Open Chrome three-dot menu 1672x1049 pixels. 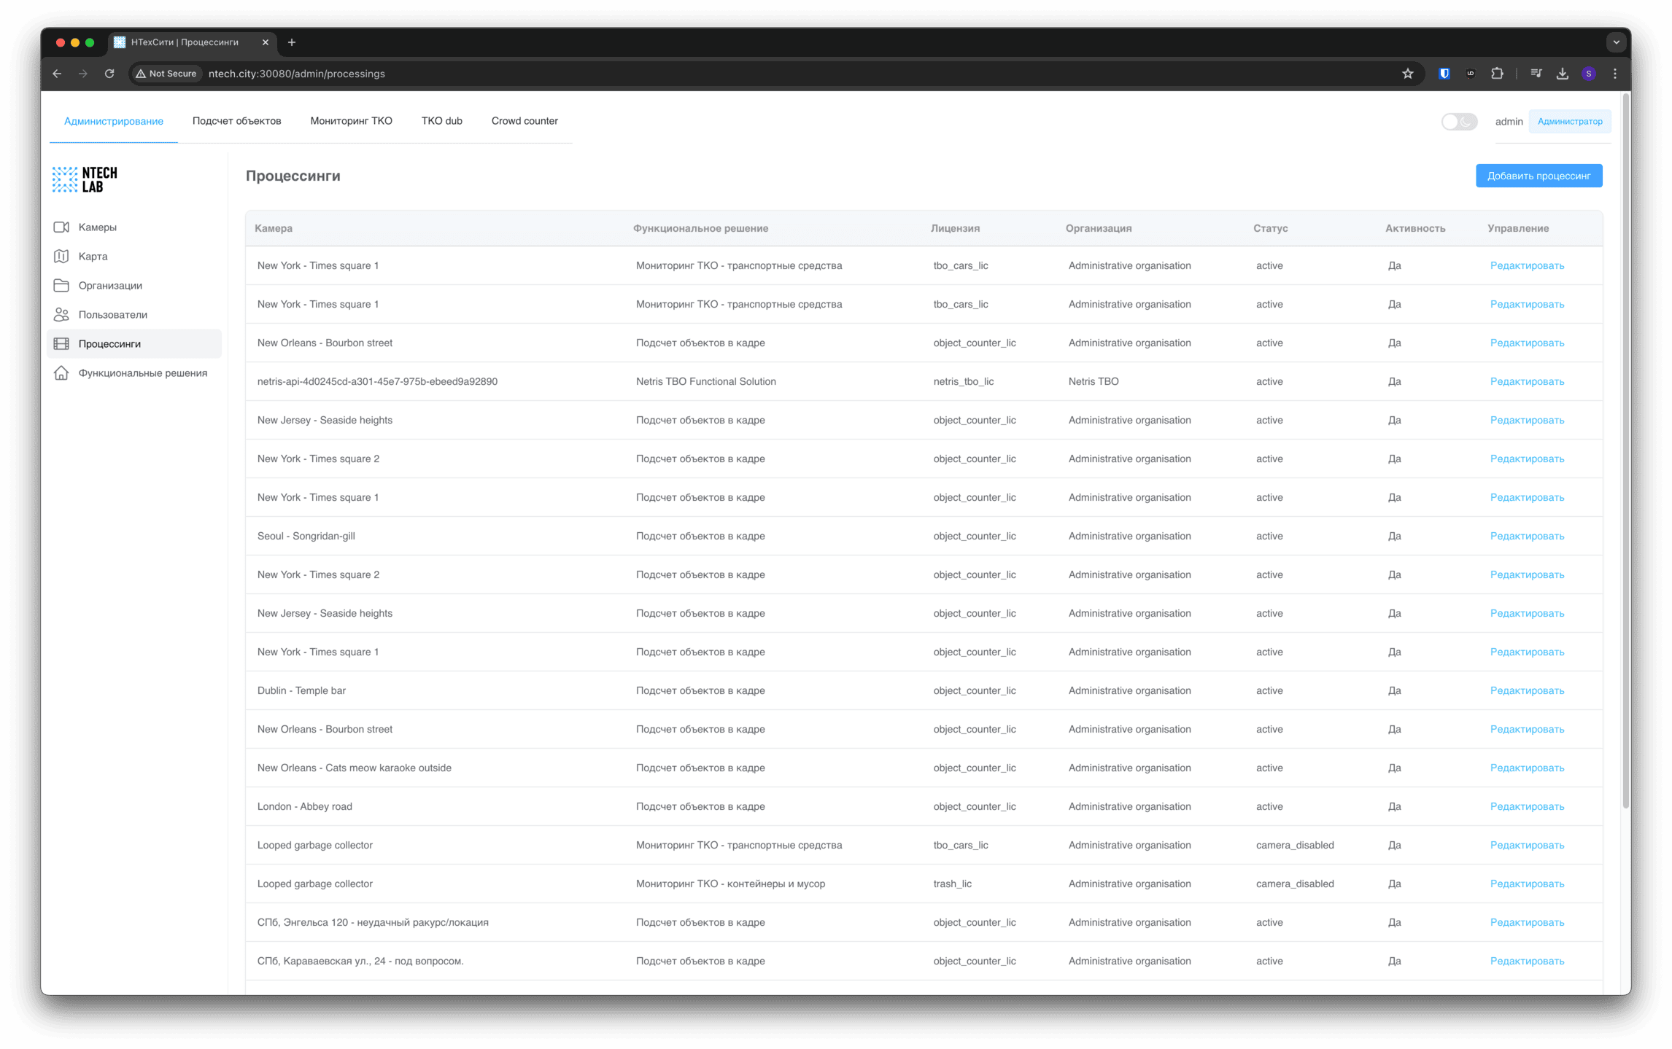pyautogui.click(x=1615, y=74)
